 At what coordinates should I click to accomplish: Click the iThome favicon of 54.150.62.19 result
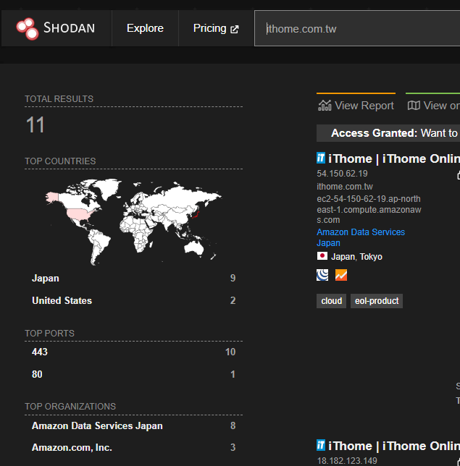321,158
